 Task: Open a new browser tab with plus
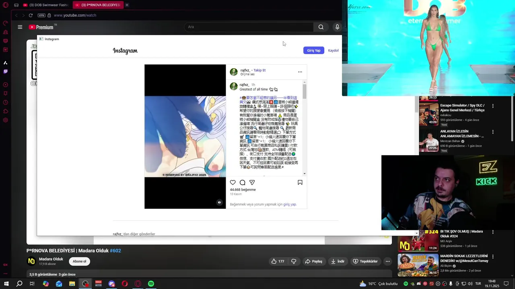pos(127,5)
